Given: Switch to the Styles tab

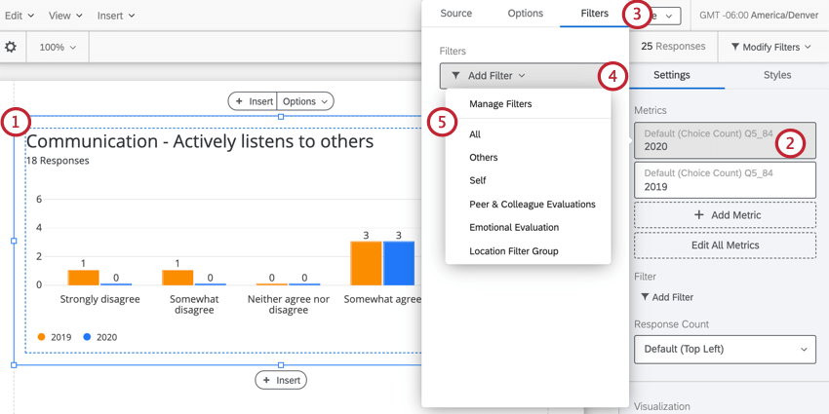Looking at the screenshot, I should coord(776,75).
